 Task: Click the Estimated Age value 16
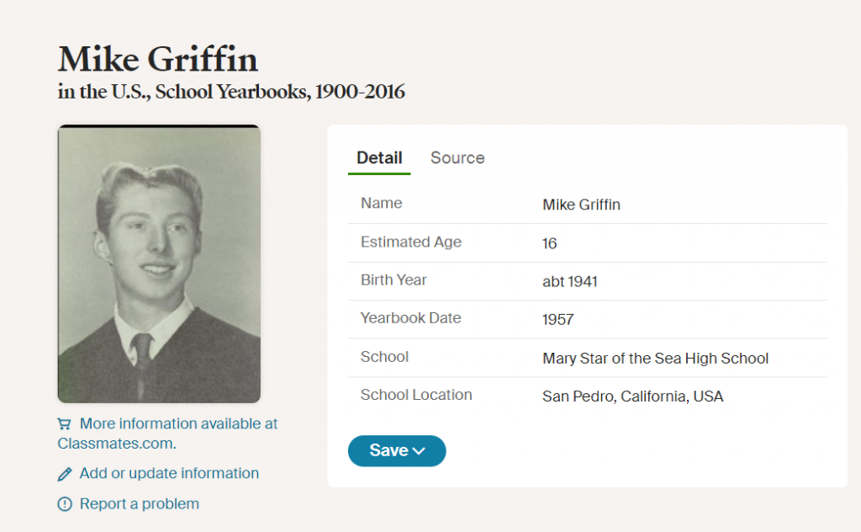pyautogui.click(x=550, y=243)
